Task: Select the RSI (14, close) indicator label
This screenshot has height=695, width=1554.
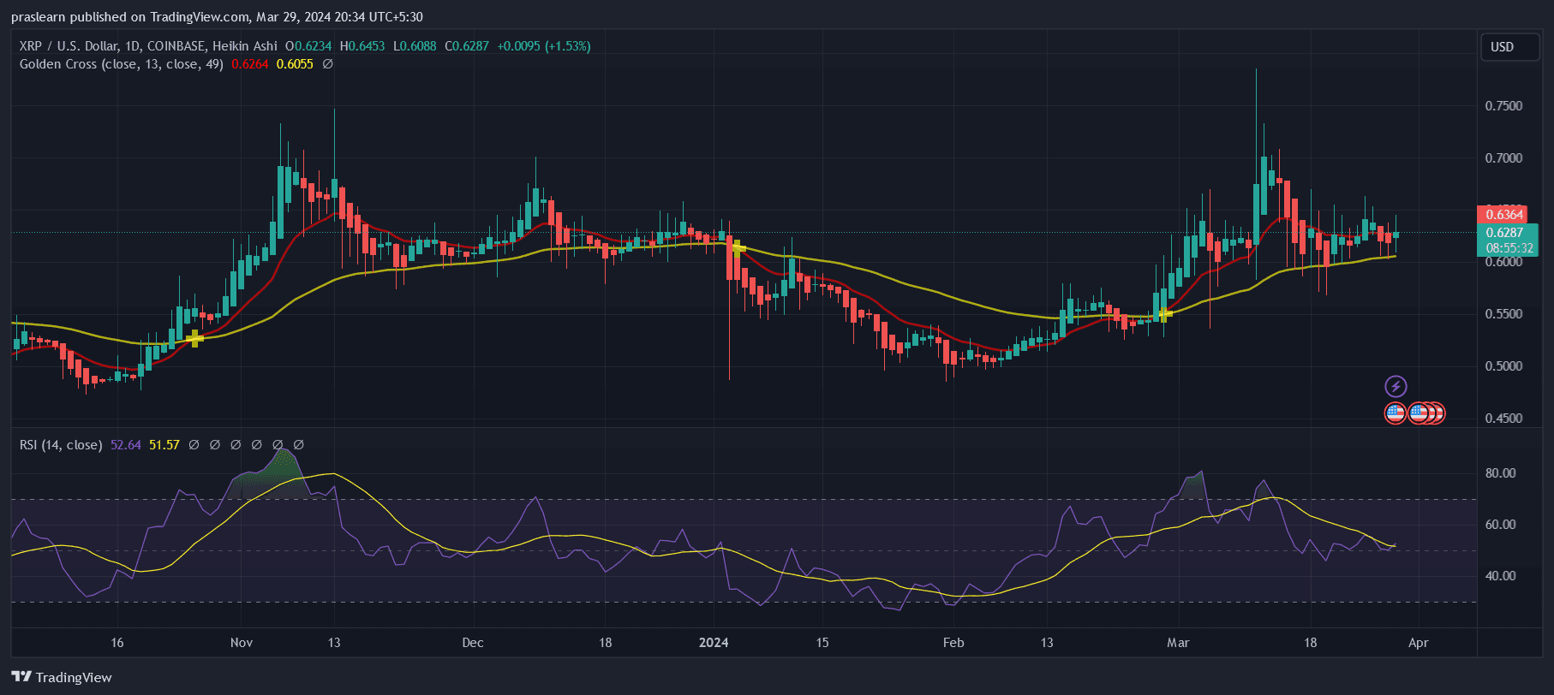Action: (x=61, y=445)
